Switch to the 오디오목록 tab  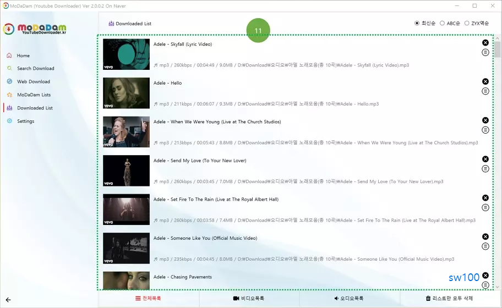click(349, 298)
